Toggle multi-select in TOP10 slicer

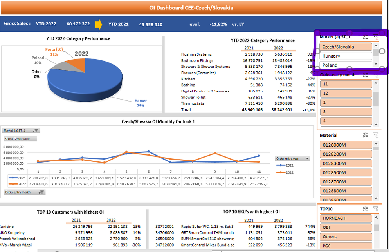coord(365,209)
